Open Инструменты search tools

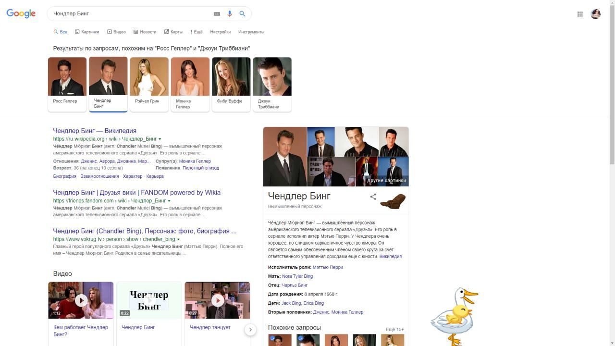pos(251,32)
